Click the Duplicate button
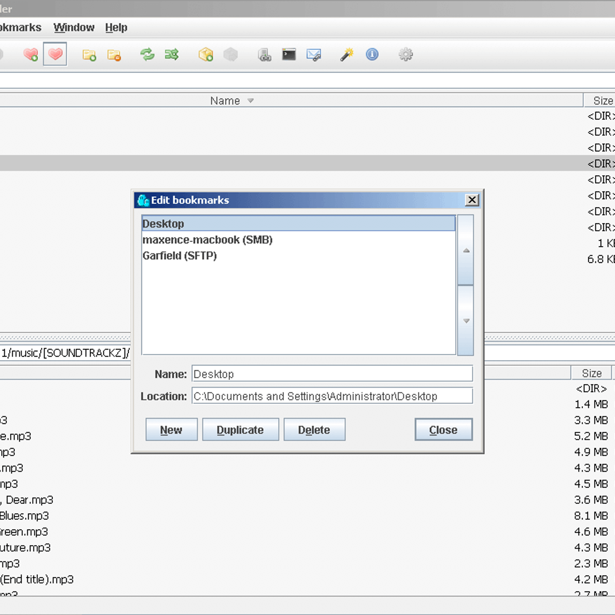The image size is (615, 615). (240, 430)
